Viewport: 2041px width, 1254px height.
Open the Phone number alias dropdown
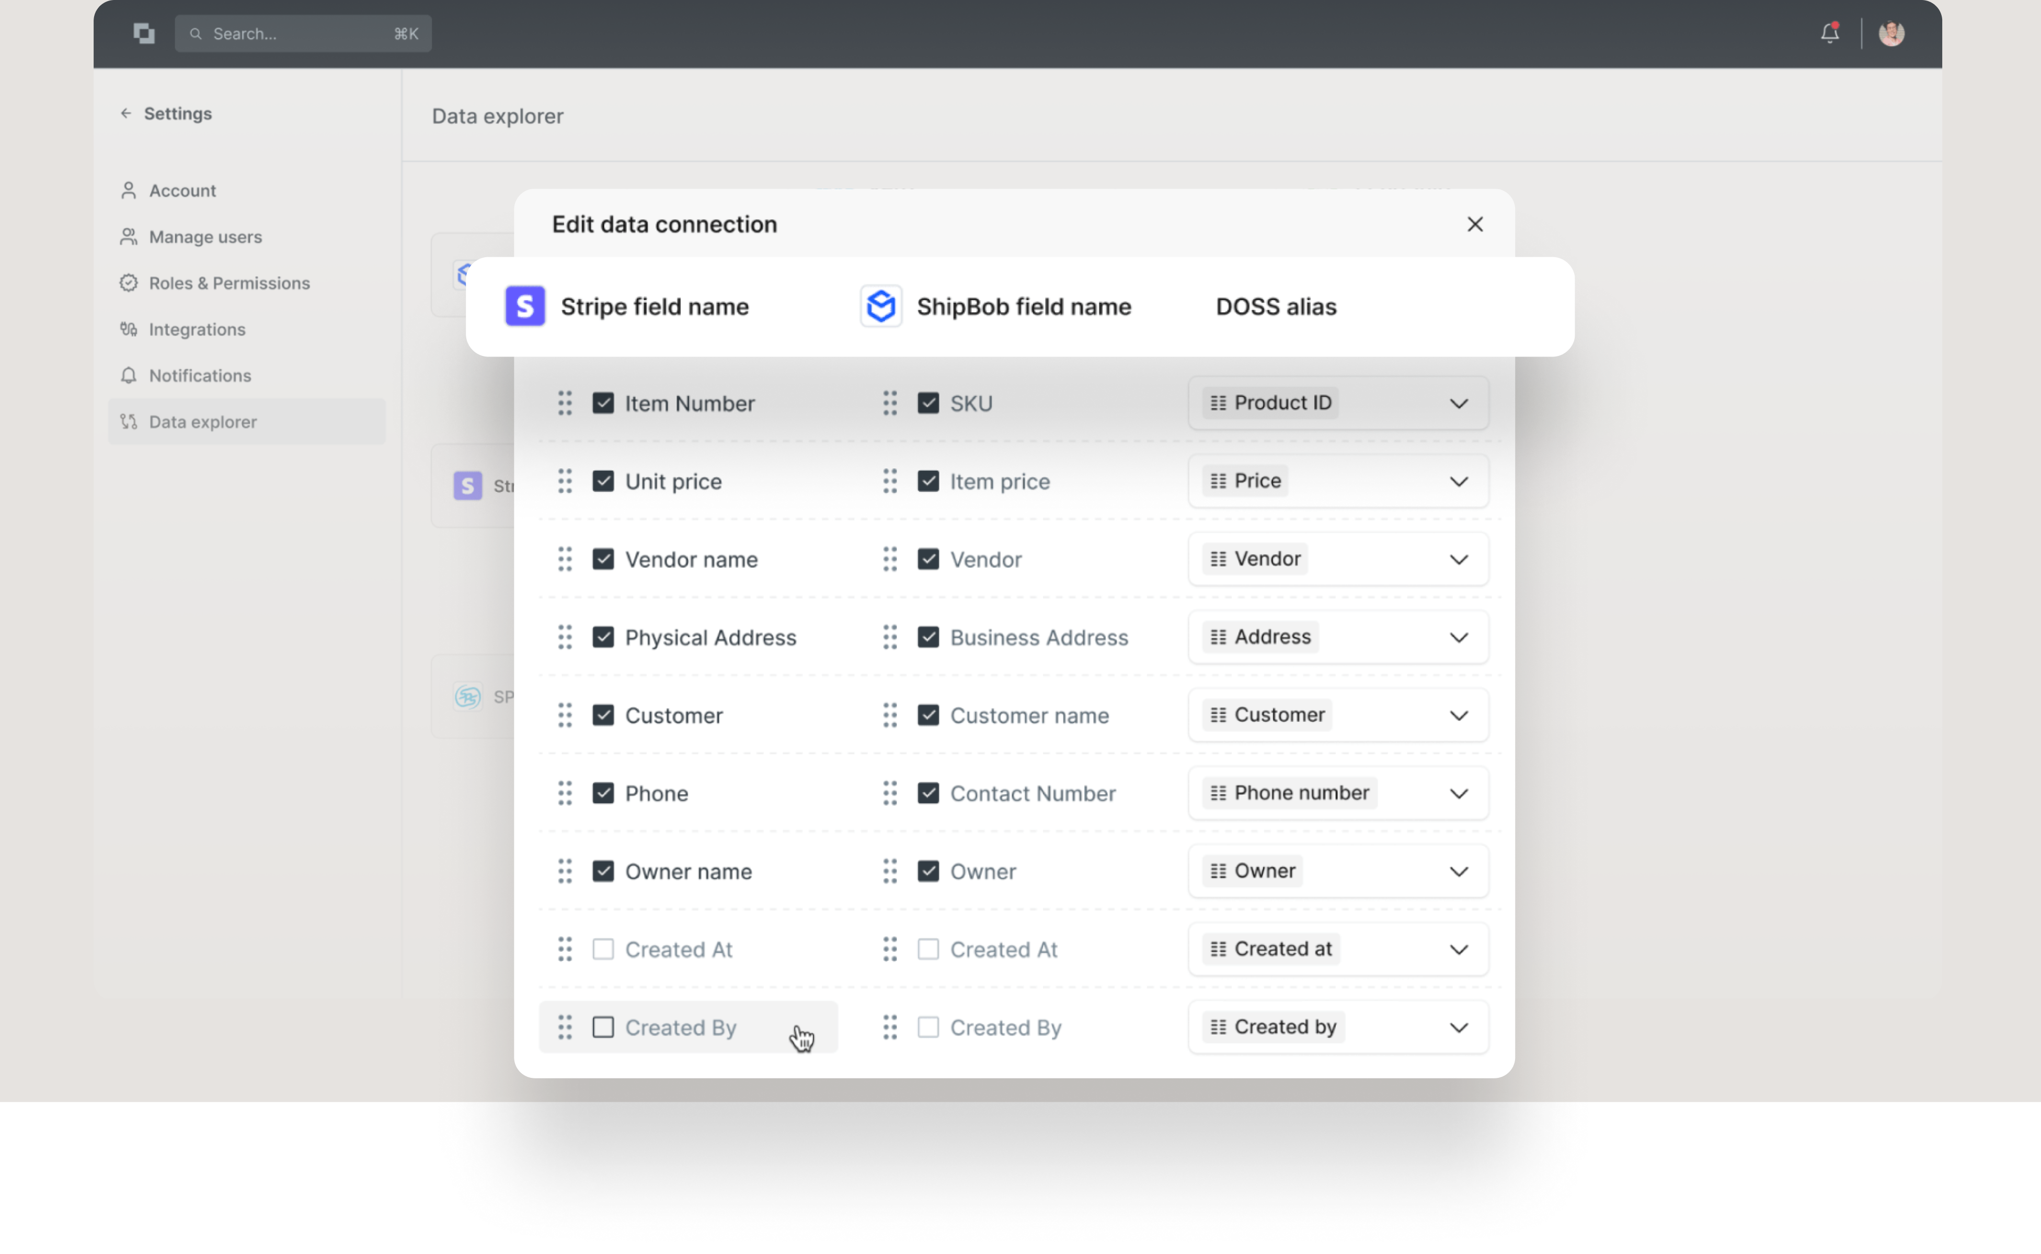[x=1458, y=793]
